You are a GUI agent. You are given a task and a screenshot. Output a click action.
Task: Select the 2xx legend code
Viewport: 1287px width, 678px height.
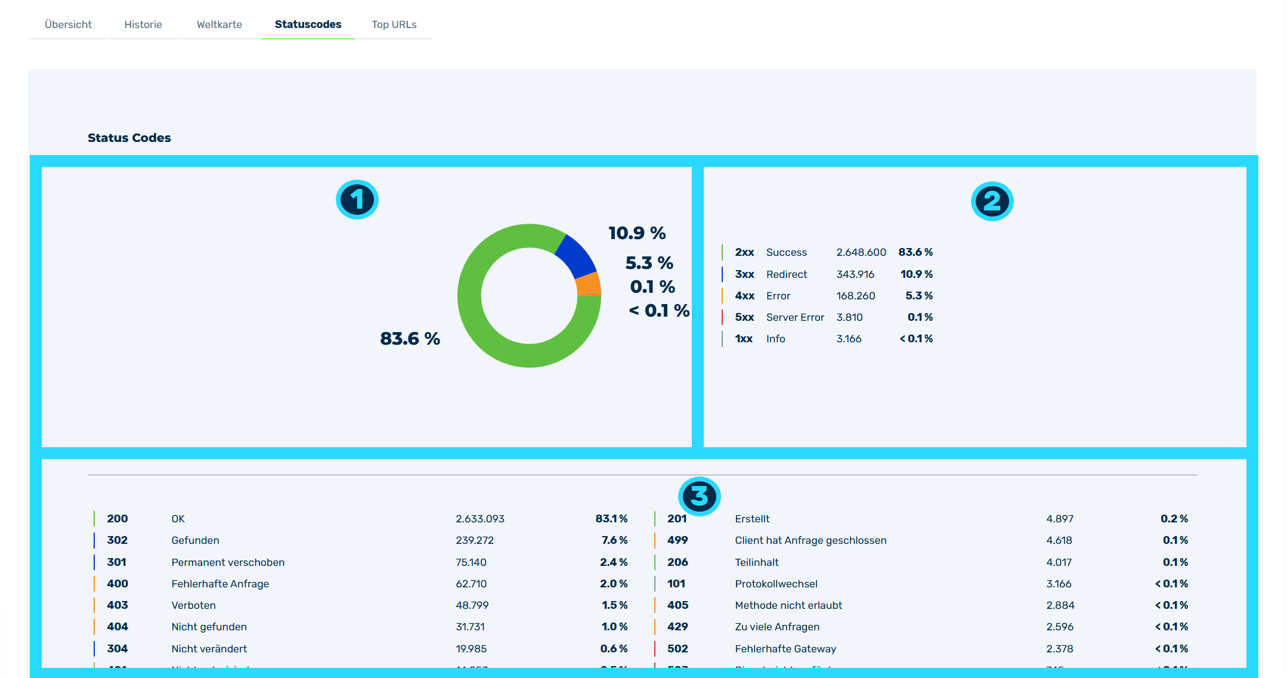[x=744, y=252]
